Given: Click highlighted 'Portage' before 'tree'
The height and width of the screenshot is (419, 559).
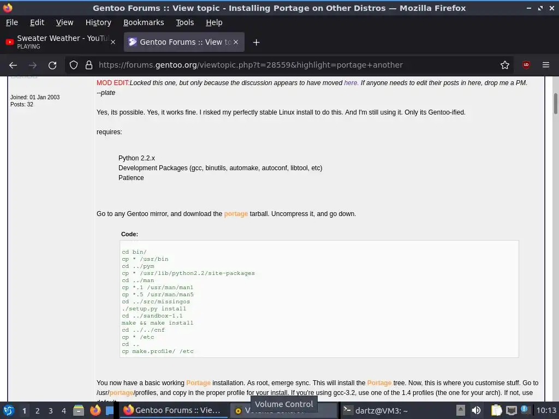Looking at the screenshot, I should point(379,382).
